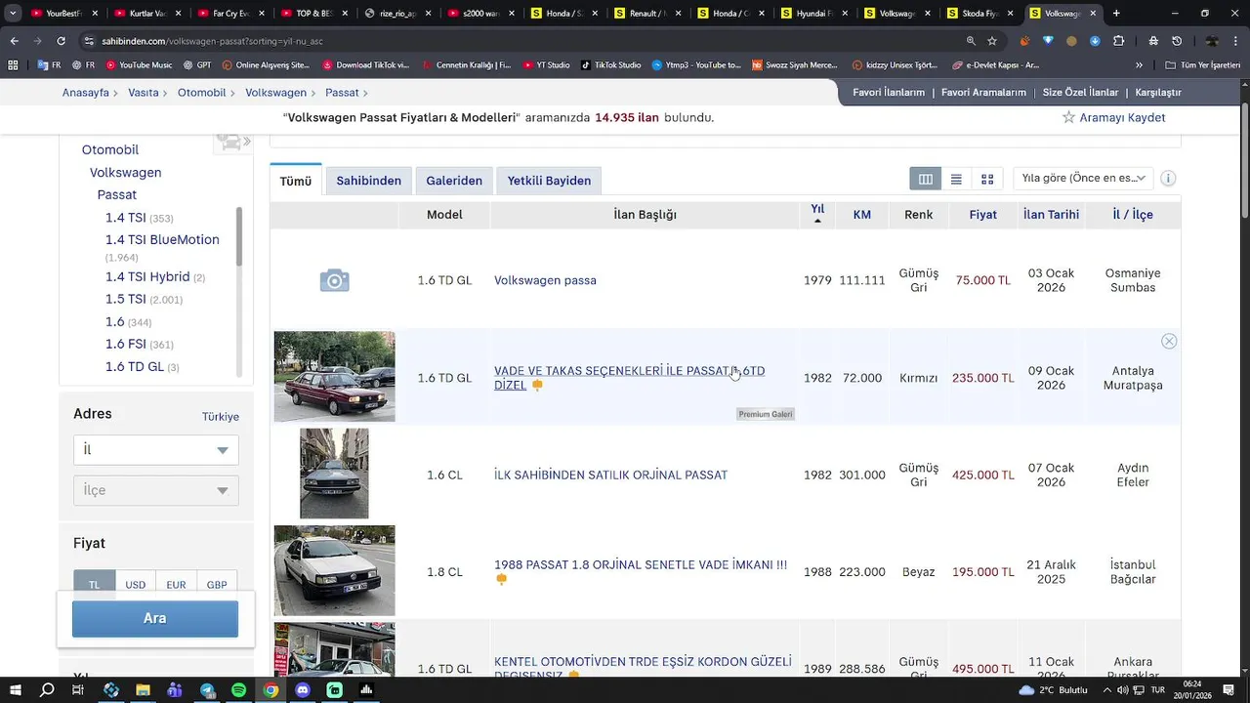Open red Passat listing thumbnail
Viewport: 1250px width, 703px height.
pyautogui.click(x=334, y=377)
